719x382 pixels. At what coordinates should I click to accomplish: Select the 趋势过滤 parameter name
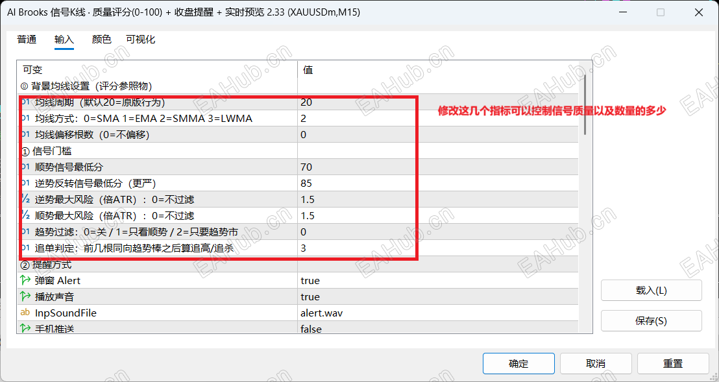click(136, 232)
